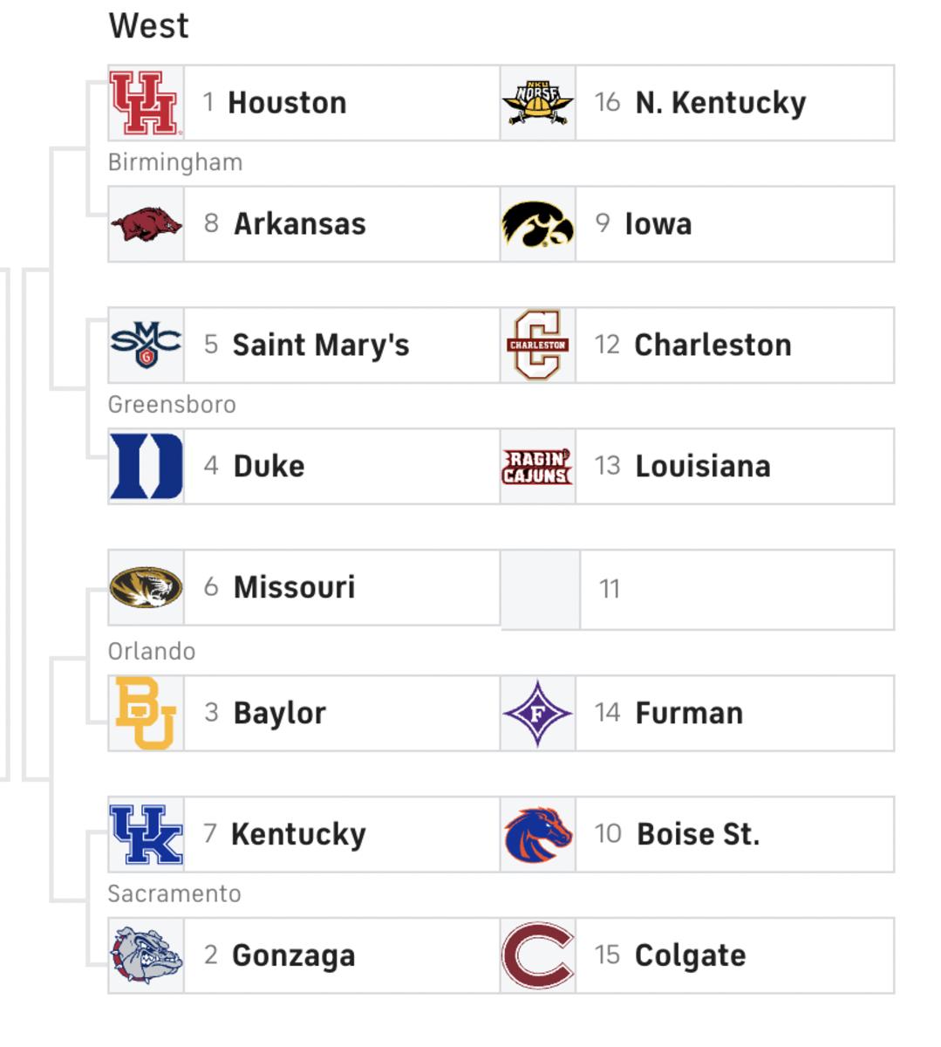Viewport: 941px width, 1047px height.
Task: Click the Charleston team logo
Action: coord(537,346)
